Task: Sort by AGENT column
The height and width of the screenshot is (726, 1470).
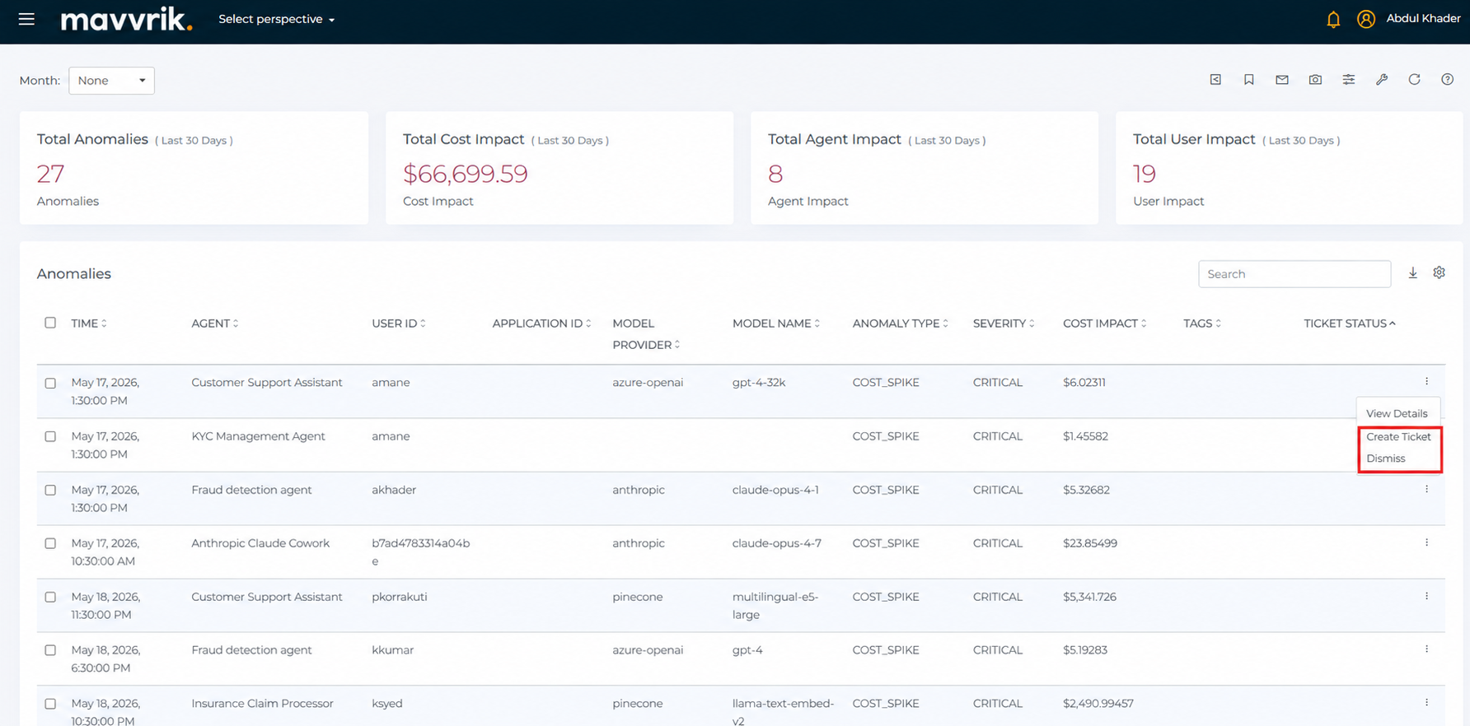Action: point(215,323)
